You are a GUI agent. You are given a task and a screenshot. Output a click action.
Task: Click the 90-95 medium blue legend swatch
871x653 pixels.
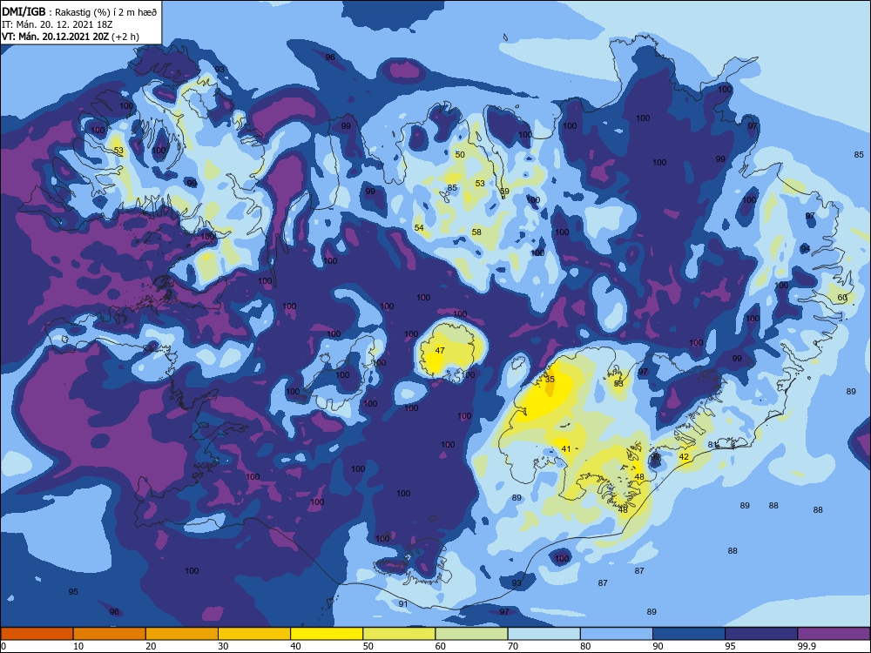pos(689,634)
